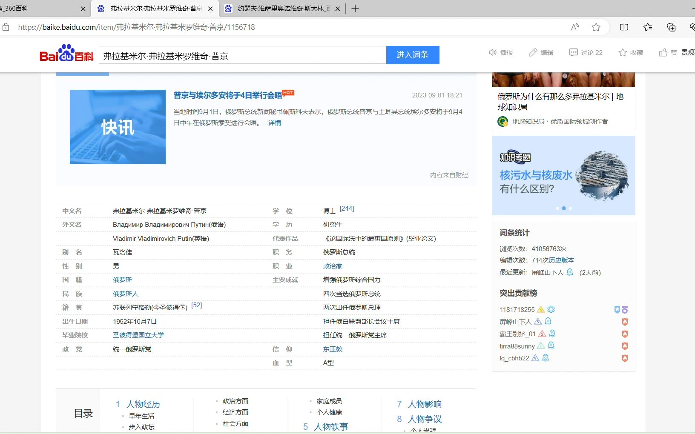
Task: Click the 赞 thumbs-up icon
Action: pos(663,52)
